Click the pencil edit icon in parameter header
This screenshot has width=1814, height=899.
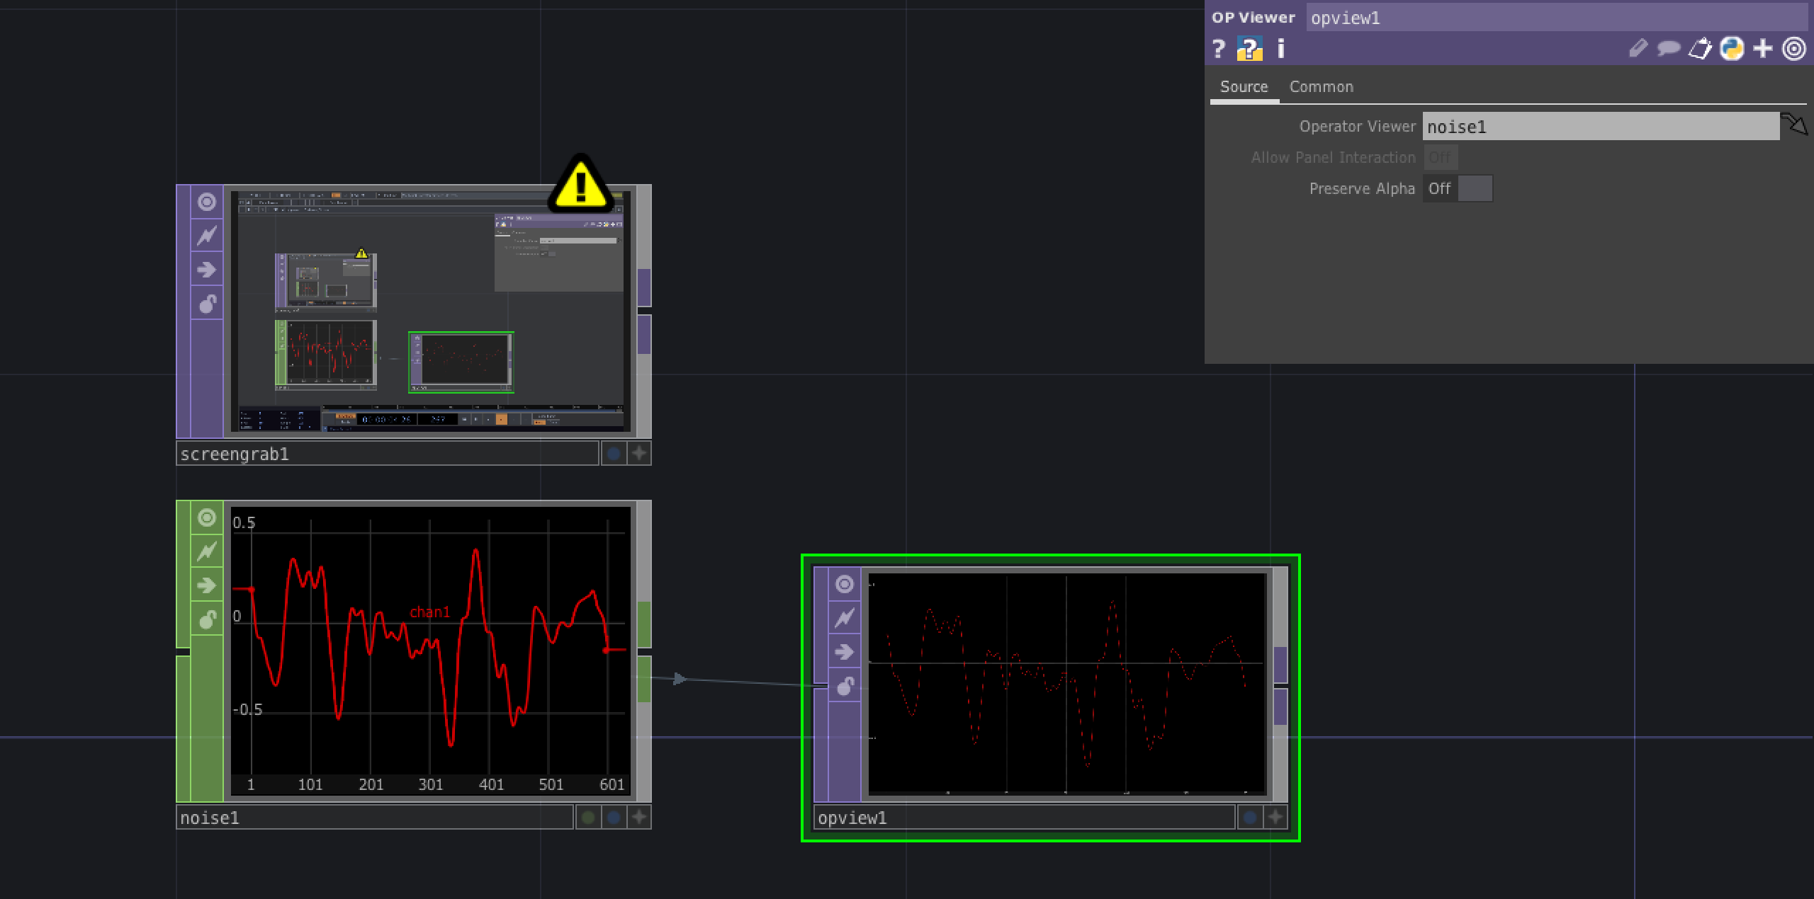click(x=1638, y=48)
